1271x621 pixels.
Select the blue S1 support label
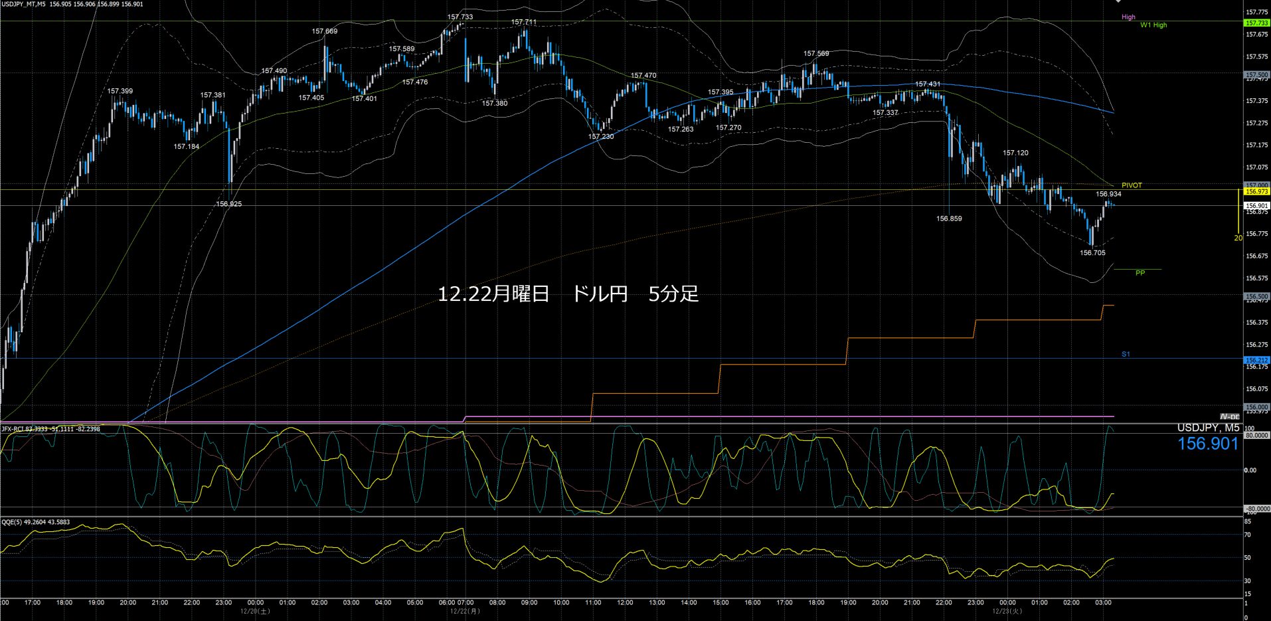pos(1126,354)
